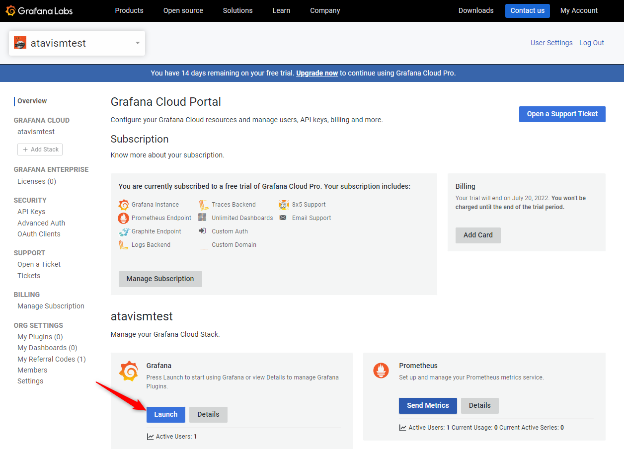The height and width of the screenshot is (449, 624).
Task: Click the Add Stack button
Action: (x=40, y=150)
